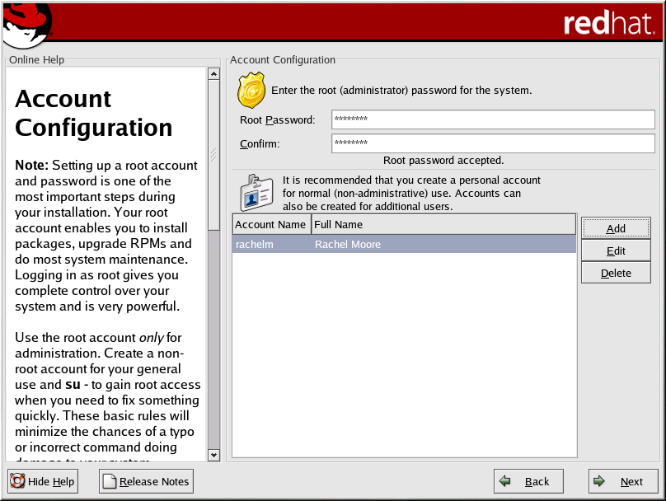The height and width of the screenshot is (501, 666).
Task: Click the redhat wordmark in the banner
Action: point(608,24)
